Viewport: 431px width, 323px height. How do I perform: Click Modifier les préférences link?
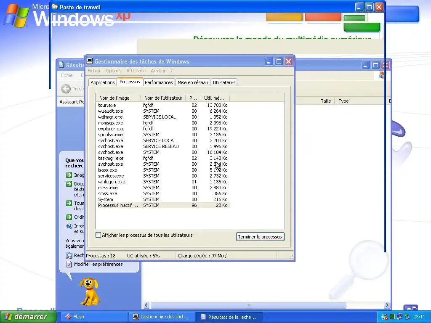(x=98, y=264)
